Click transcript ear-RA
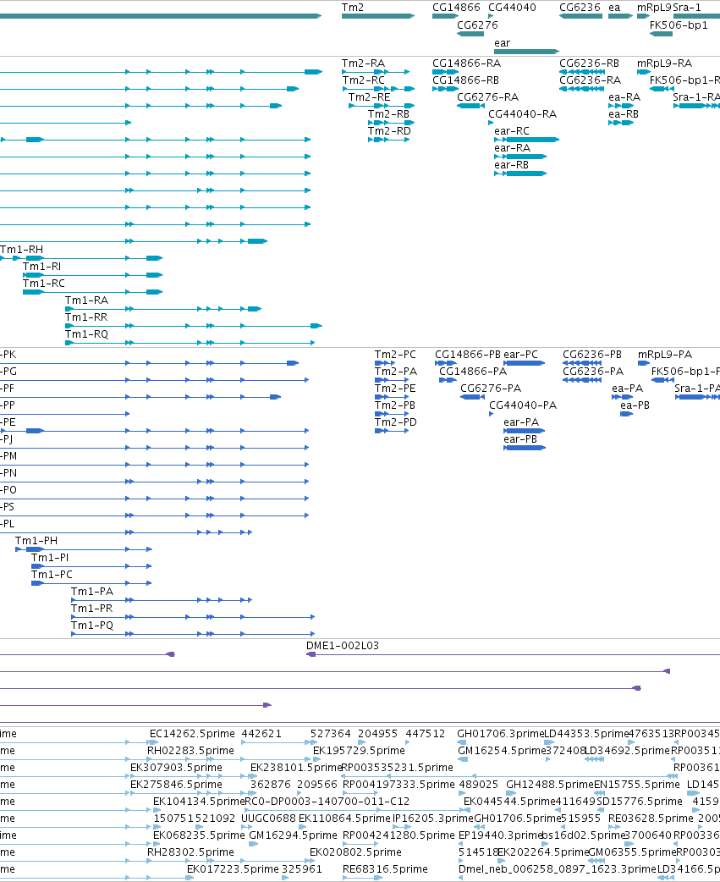The image size is (720, 882). [512, 147]
